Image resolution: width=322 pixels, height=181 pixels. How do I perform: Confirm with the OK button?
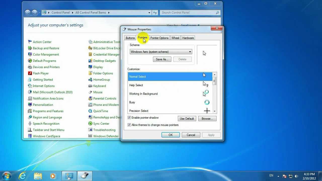pos(171,135)
